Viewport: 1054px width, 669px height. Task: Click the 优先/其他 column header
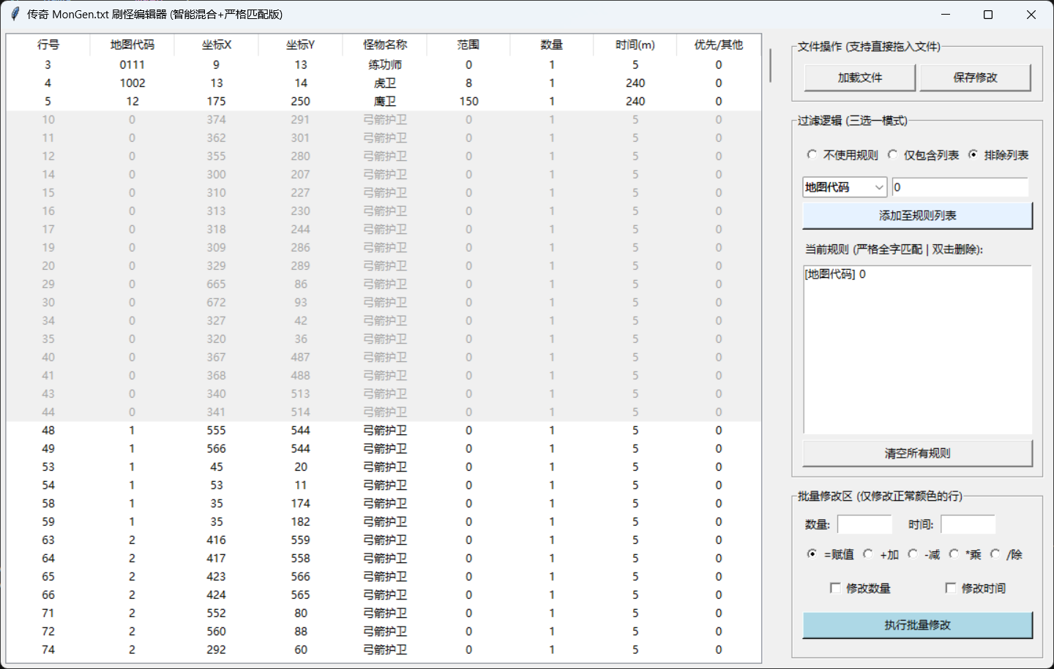click(719, 45)
